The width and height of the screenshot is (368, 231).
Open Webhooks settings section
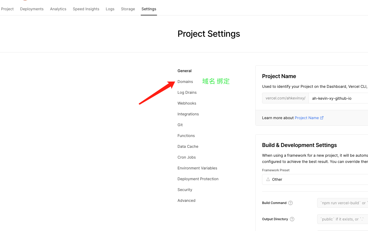coord(187,103)
